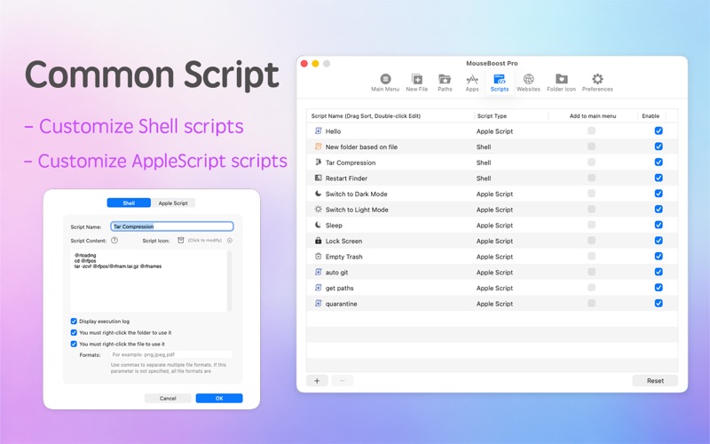Add a new script with plus button
The width and height of the screenshot is (710, 444).
pos(317,381)
